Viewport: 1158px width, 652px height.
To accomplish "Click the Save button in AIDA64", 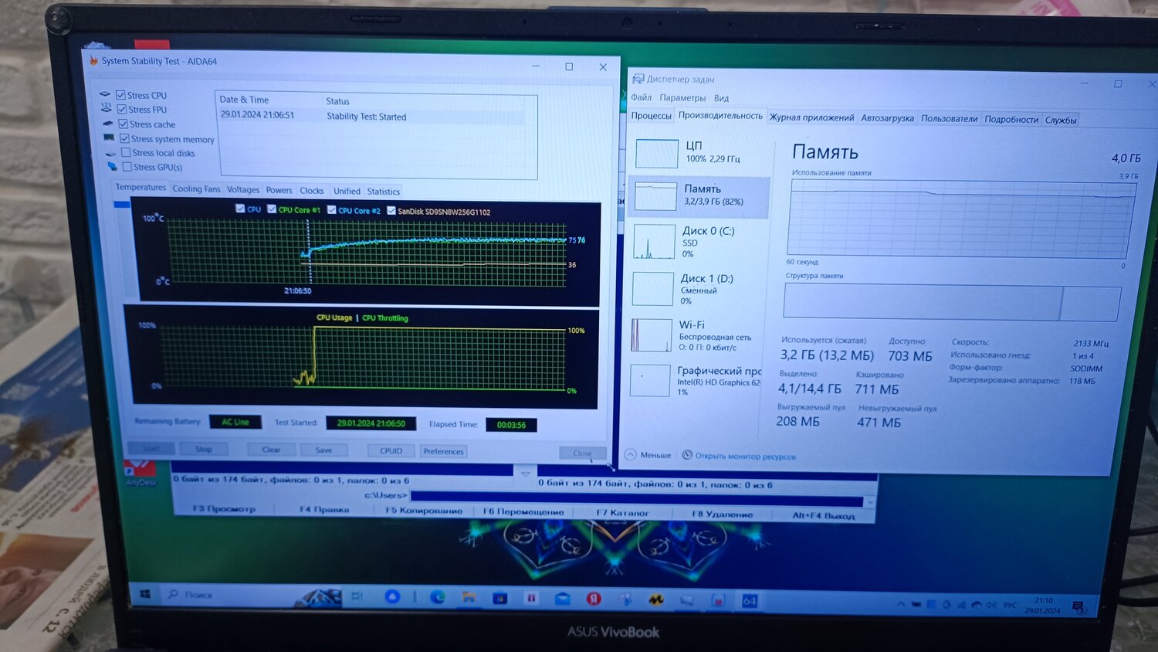I will coord(323,450).
